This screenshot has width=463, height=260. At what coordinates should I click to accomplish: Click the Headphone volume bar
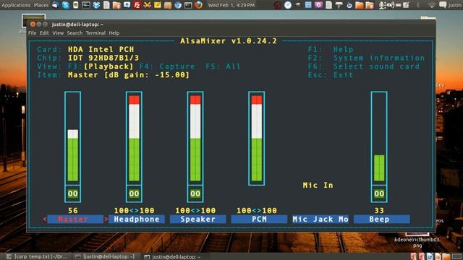pos(134,138)
